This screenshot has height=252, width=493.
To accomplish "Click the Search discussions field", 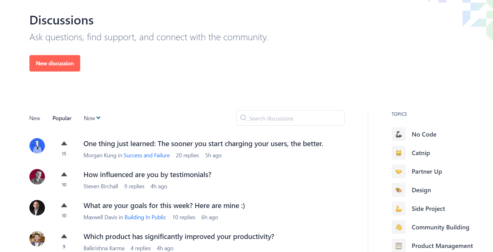I will pyautogui.click(x=290, y=118).
